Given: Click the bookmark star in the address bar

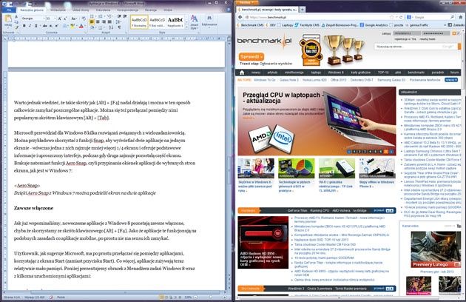Looking at the screenshot, I should tap(392, 17).
